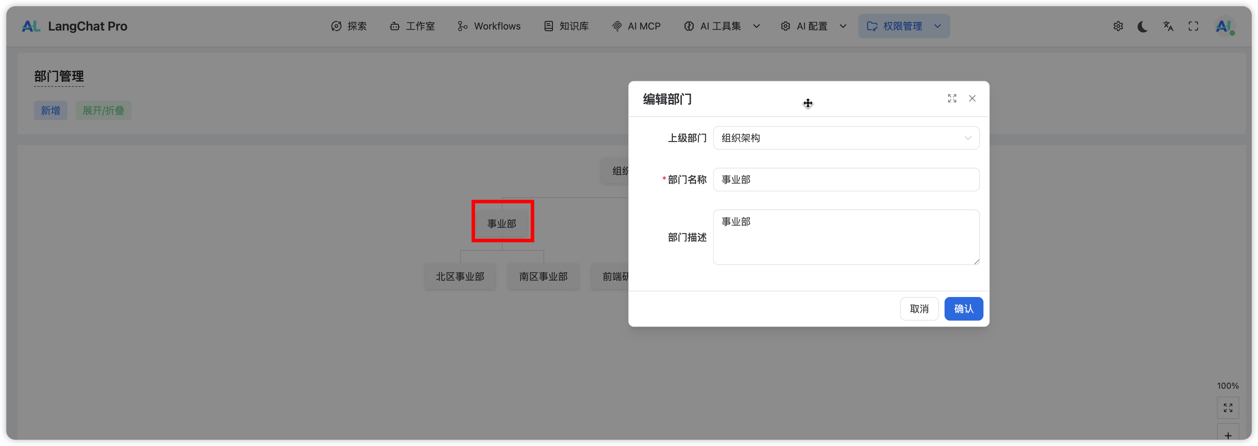Open the 上级部门 dropdown
1258x446 pixels.
[846, 138]
